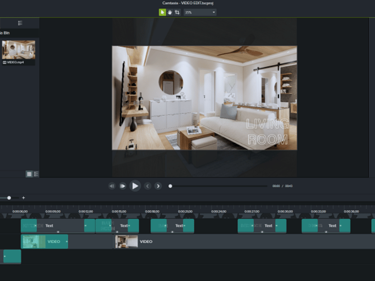
Task: Activate the hand Pan tool
Action: click(x=170, y=12)
